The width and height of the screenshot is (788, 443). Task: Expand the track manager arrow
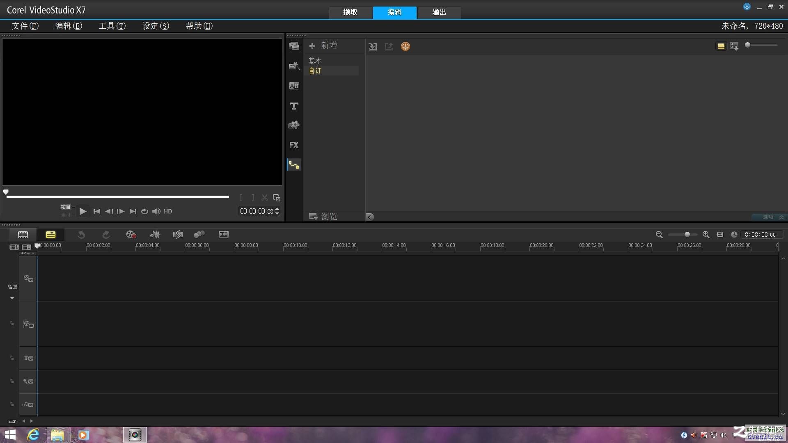(x=12, y=298)
